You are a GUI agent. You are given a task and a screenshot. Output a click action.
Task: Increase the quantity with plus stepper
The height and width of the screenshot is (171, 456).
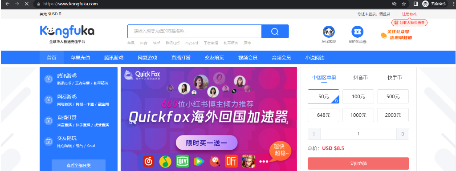click(x=403, y=134)
